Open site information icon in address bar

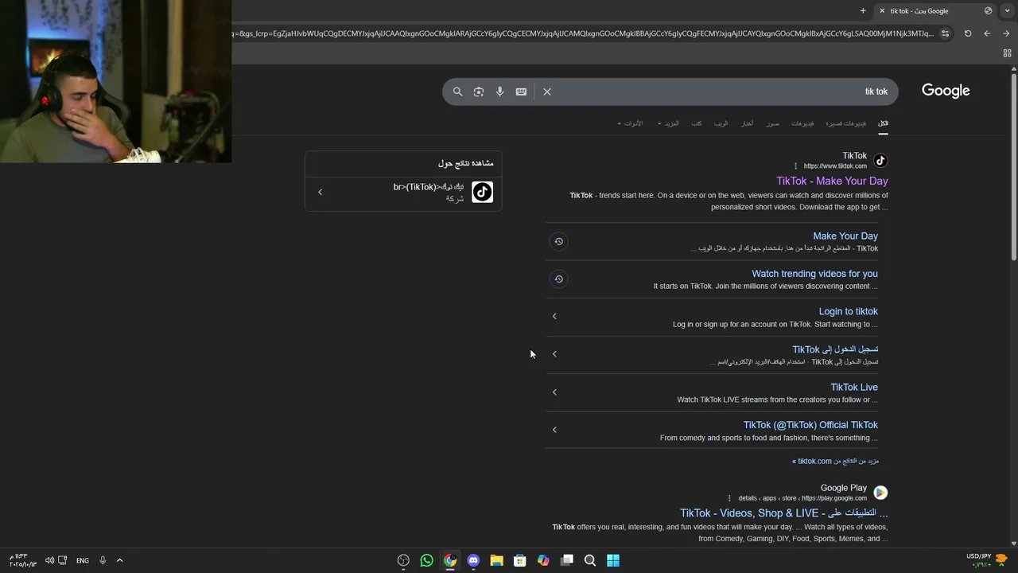(x=945, y=33)
